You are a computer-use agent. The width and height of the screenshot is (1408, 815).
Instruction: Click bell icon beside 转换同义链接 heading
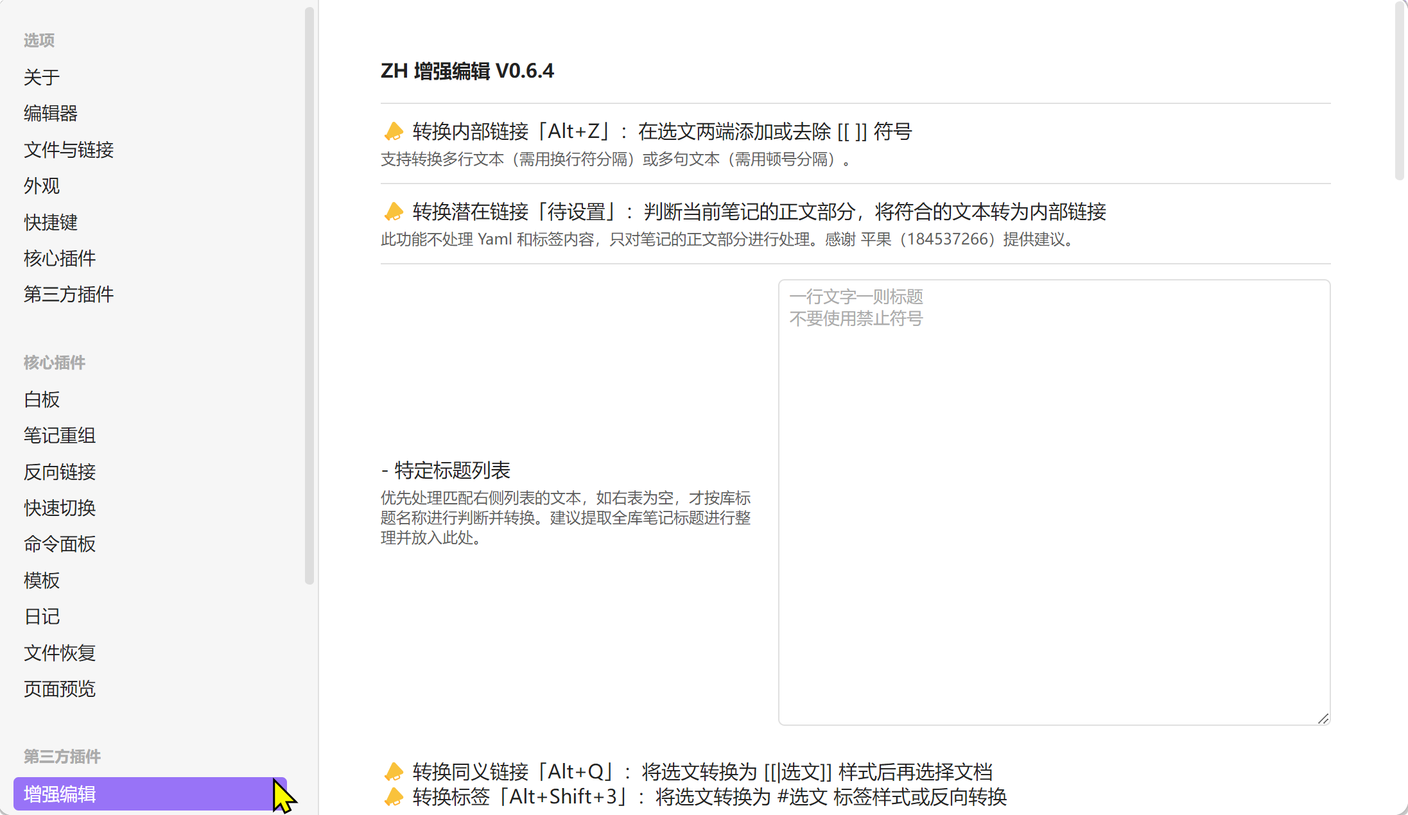click(394, 771)
